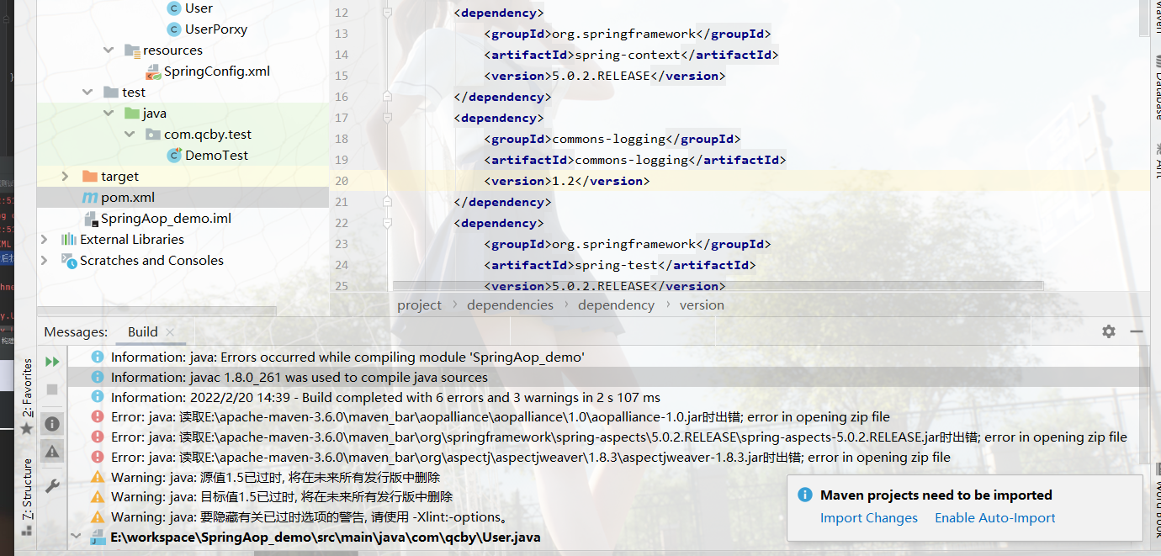Click Import Changes link

point(869,518)
